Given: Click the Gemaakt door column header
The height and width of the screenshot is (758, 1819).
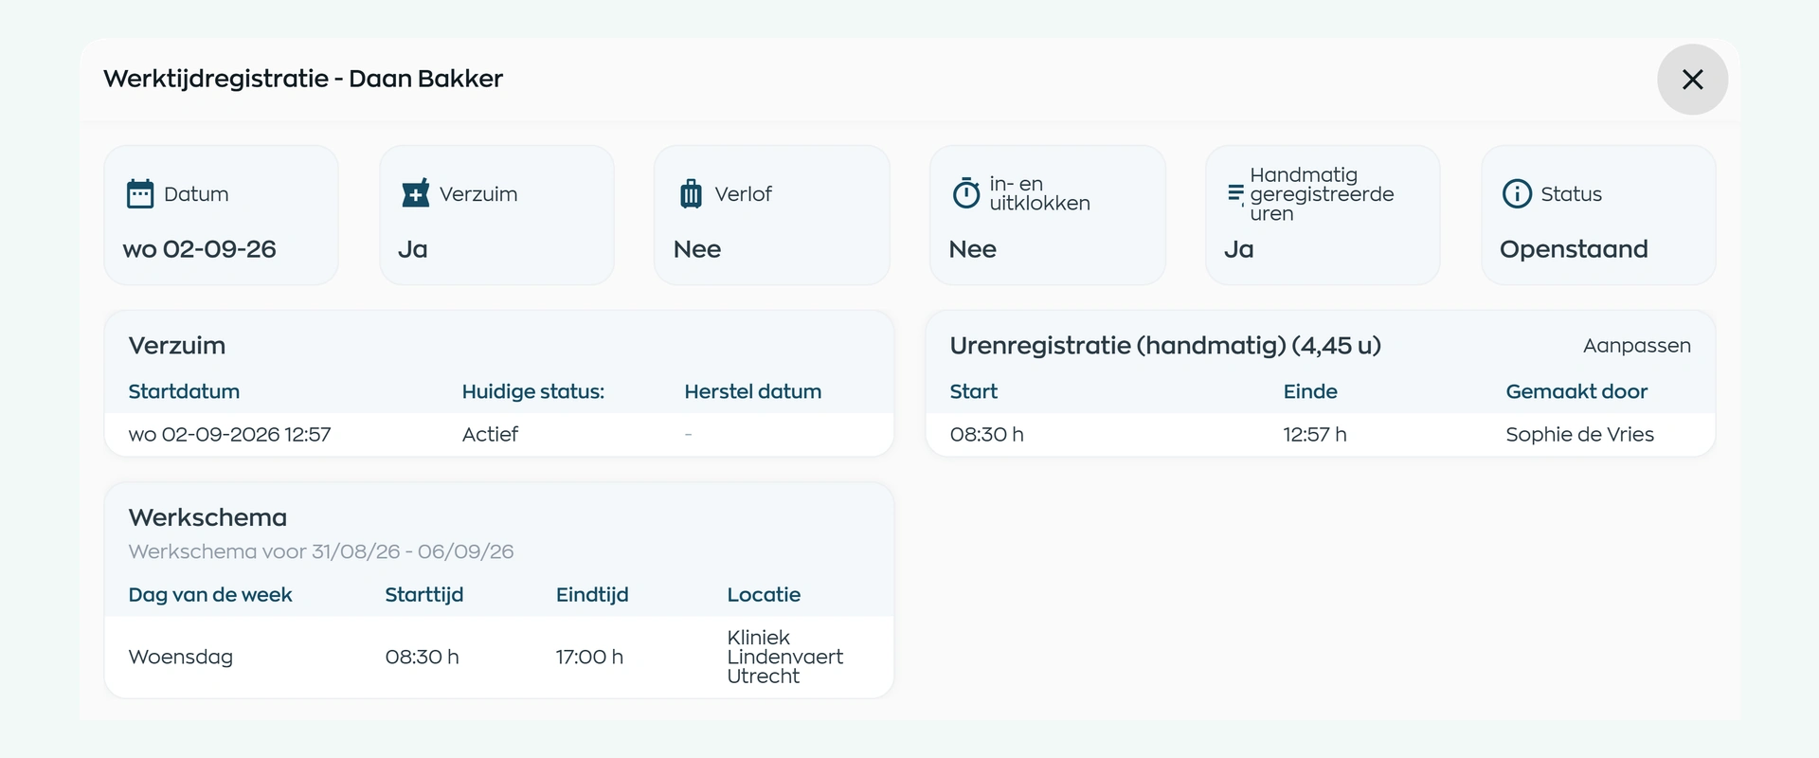Looking at the screenshot, I should coord(1576,391).
